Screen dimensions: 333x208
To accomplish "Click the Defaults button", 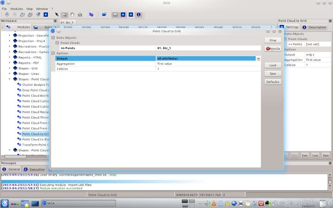I will click(x=272, y=82).
